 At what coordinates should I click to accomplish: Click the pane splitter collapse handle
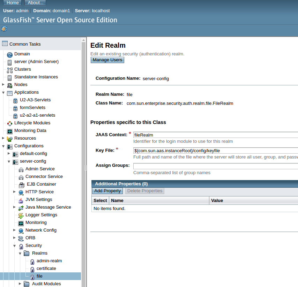point(86,168)
